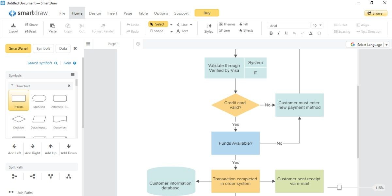Click the Share button at top right
The width and height of the screenshot is (392, 196).
click(x=376, y=13)
